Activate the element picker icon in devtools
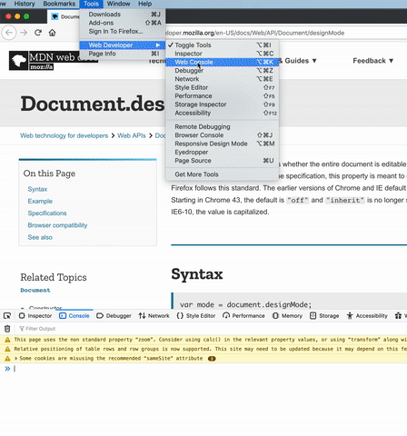 (7, 316)
